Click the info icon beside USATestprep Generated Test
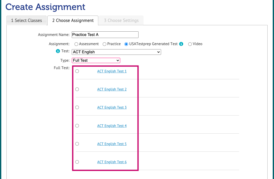This screenshot has width=274, height=179. coord(181,44)
